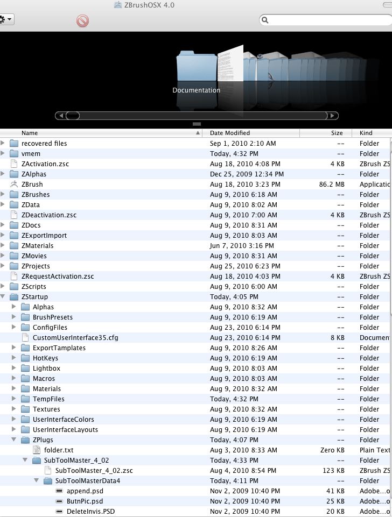This screenshot has height=517, width=392.
Task: Select the ZBrush row's 86.2 MB size
Action: click(x=332, y=185)
